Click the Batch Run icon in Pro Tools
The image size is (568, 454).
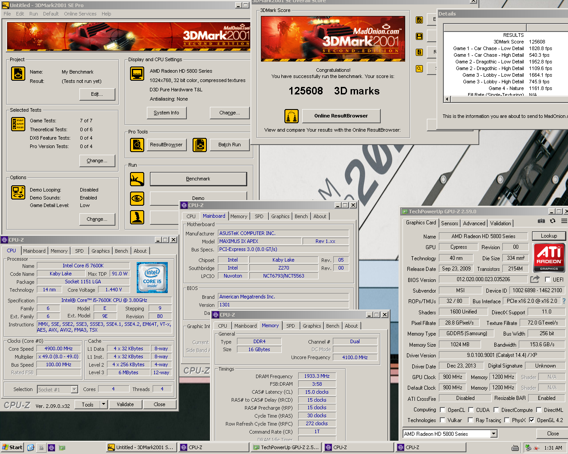pyautogui.click(x=200, y=145)
